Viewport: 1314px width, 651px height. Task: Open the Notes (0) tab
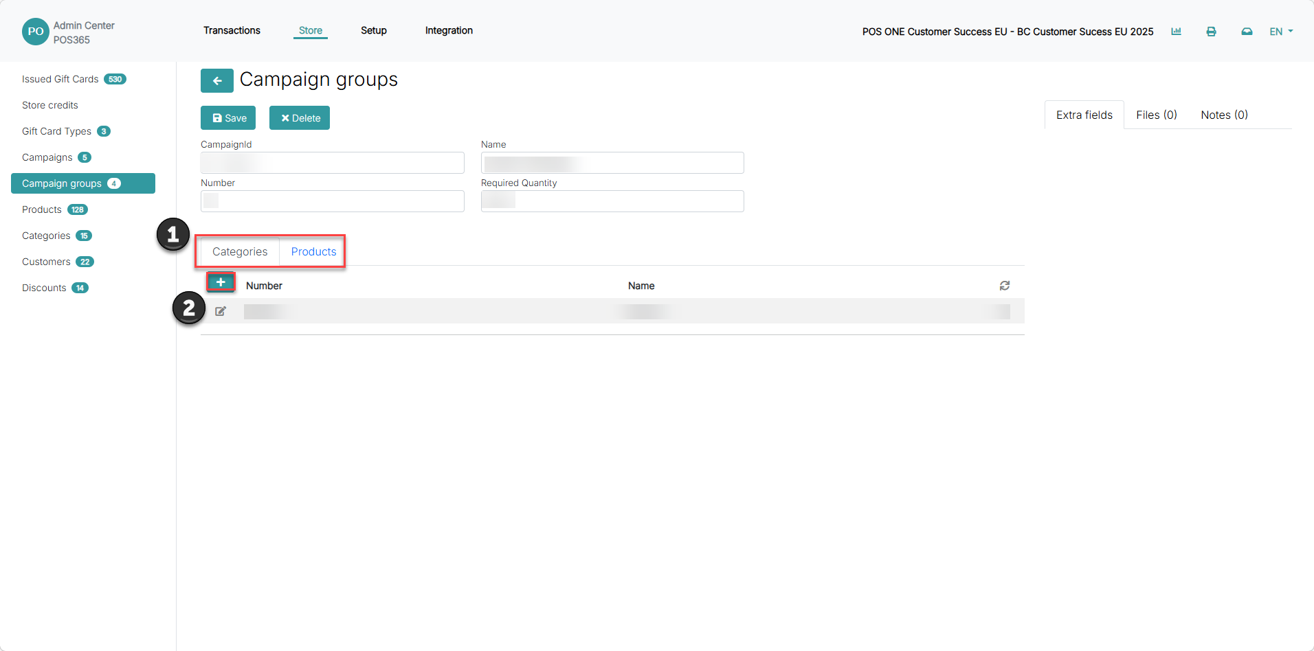[x=1224, y=115]
